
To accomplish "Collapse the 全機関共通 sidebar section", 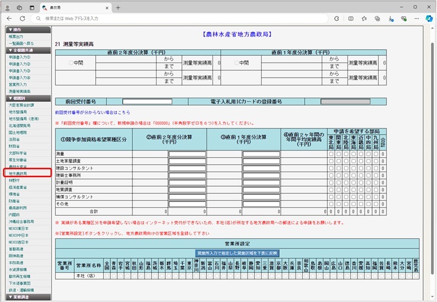I will pos(28,50).
